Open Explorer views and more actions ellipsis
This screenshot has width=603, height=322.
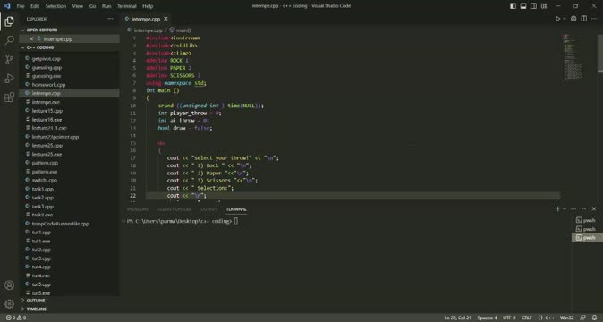[x=110, y=19]
